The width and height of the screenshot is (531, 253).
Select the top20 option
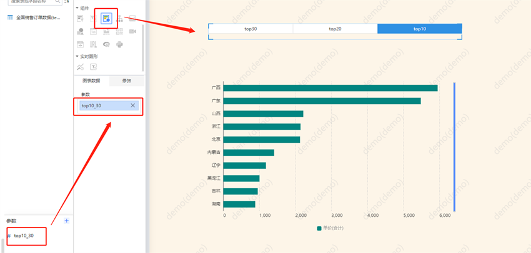click(335, 29)
